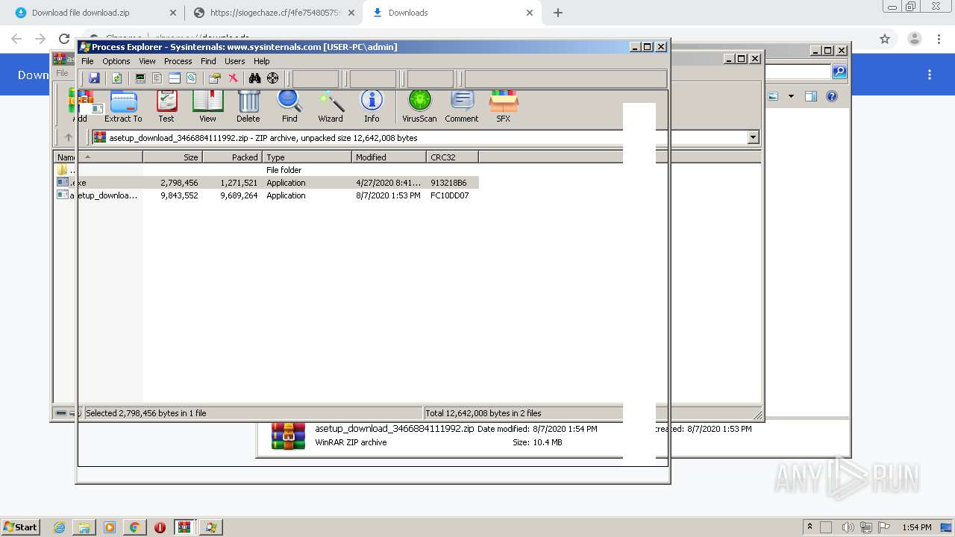Toggle Explorer preview pane icon
The height and width of the screenshot is (537, 955).
811,96
